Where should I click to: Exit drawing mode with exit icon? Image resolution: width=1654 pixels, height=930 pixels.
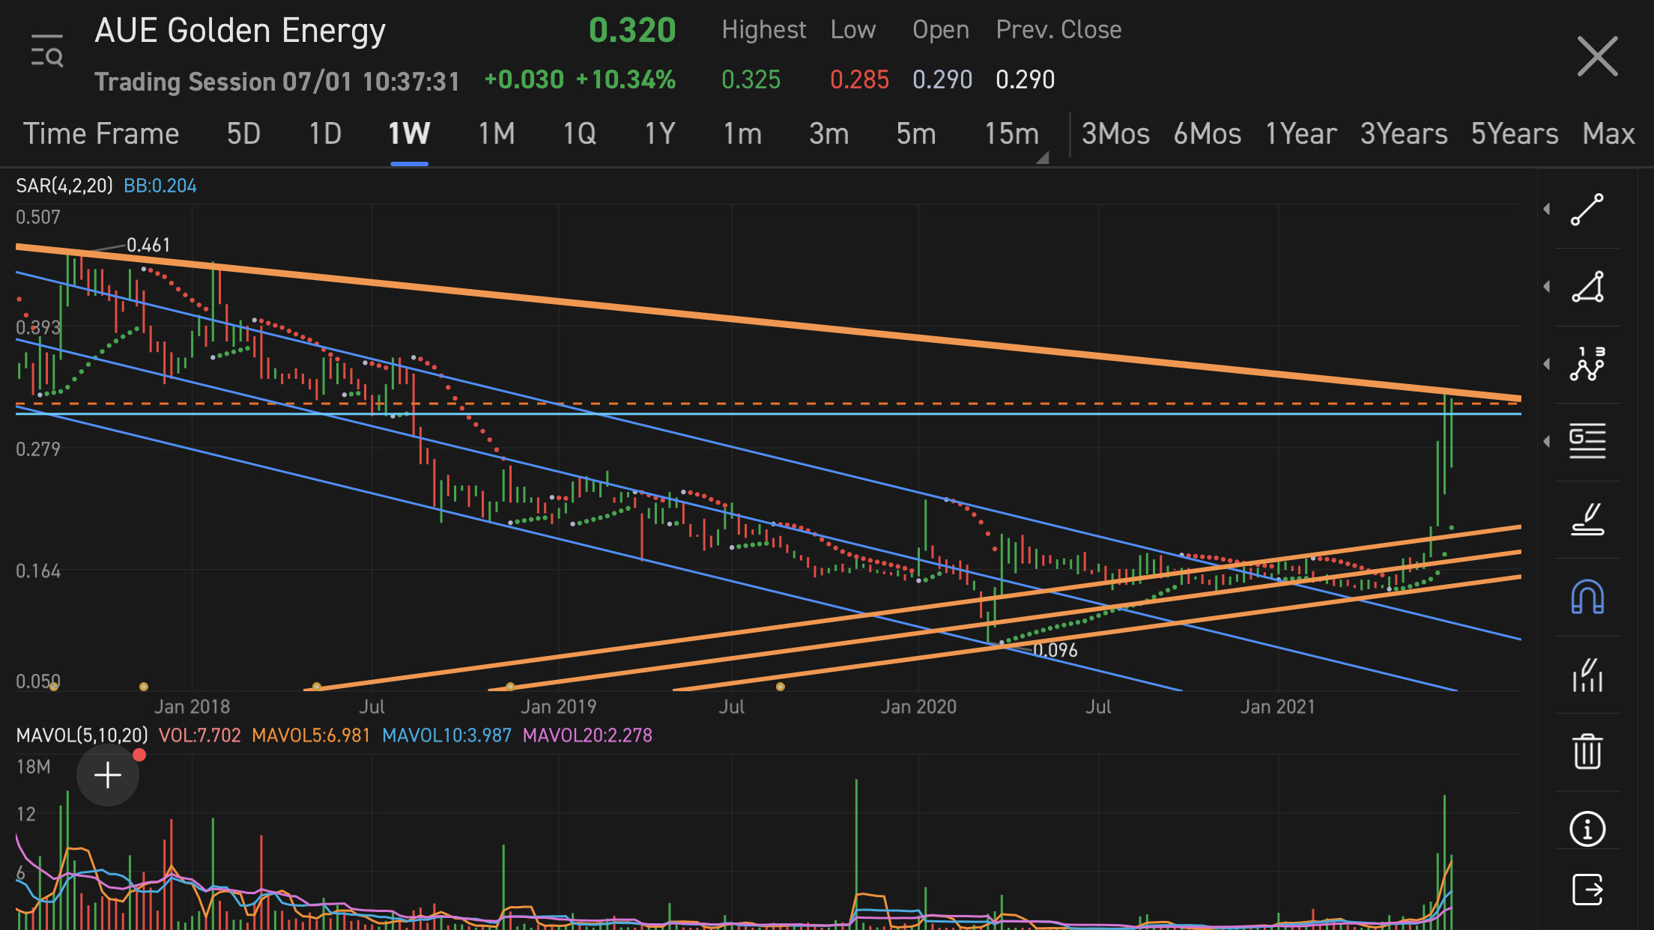pos(1587,890)
